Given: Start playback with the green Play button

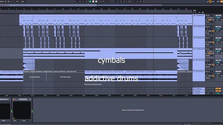Looking at the screenshot, I should 90,1.
